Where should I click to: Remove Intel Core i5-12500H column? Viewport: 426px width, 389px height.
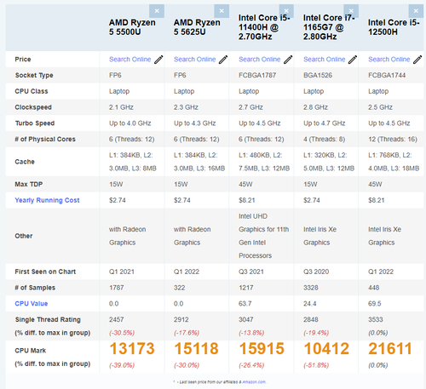tap(416, 11)
